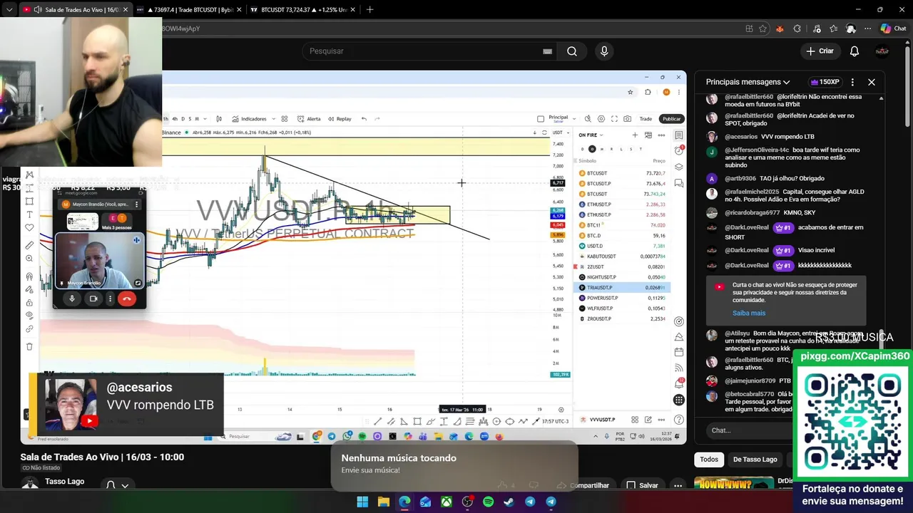Open alerts clock icon in right sidebar
The height and width of the screenshot is (513, 913).
click(x=679, y=151)
